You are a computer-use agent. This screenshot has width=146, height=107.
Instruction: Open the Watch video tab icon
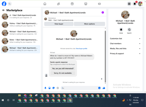tap(72, 4)
